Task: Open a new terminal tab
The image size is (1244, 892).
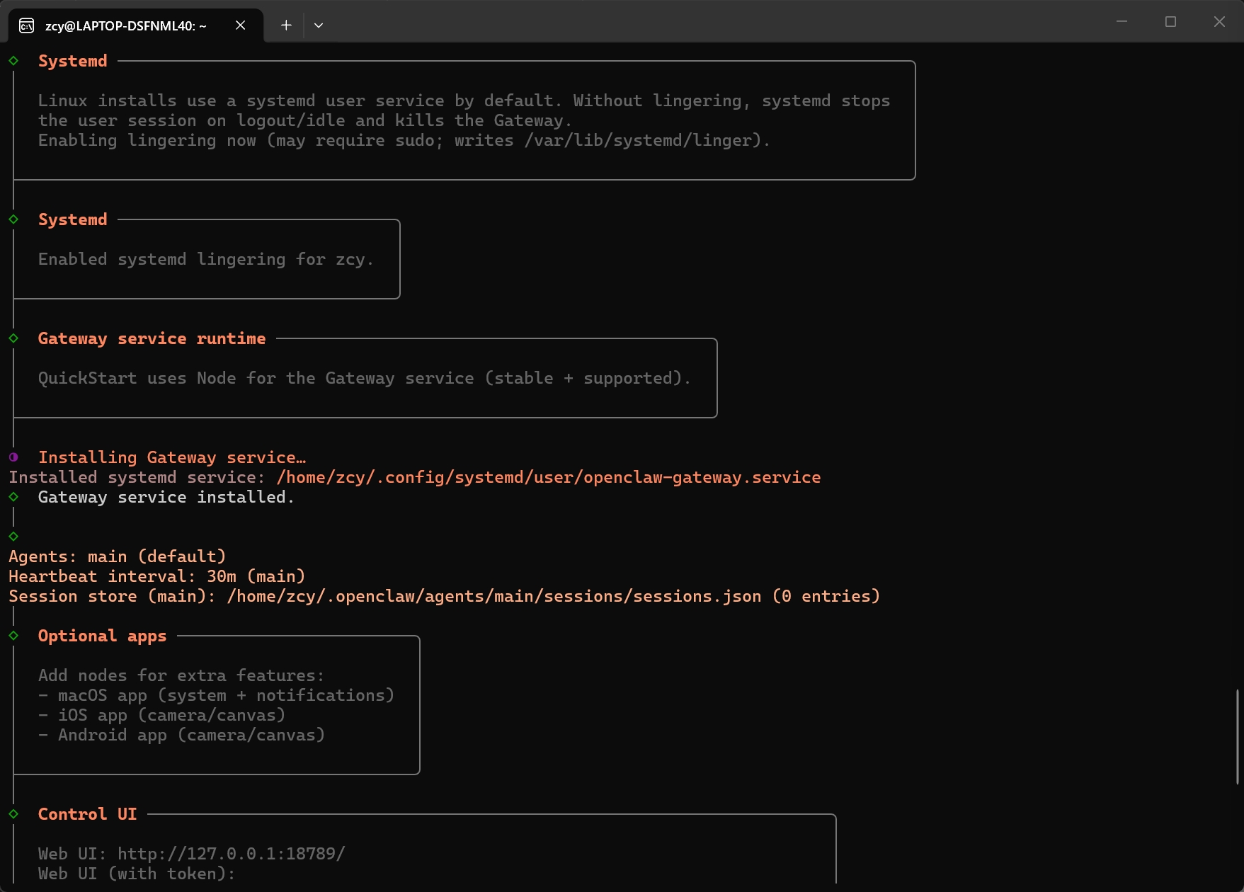Action: point(286,25)
